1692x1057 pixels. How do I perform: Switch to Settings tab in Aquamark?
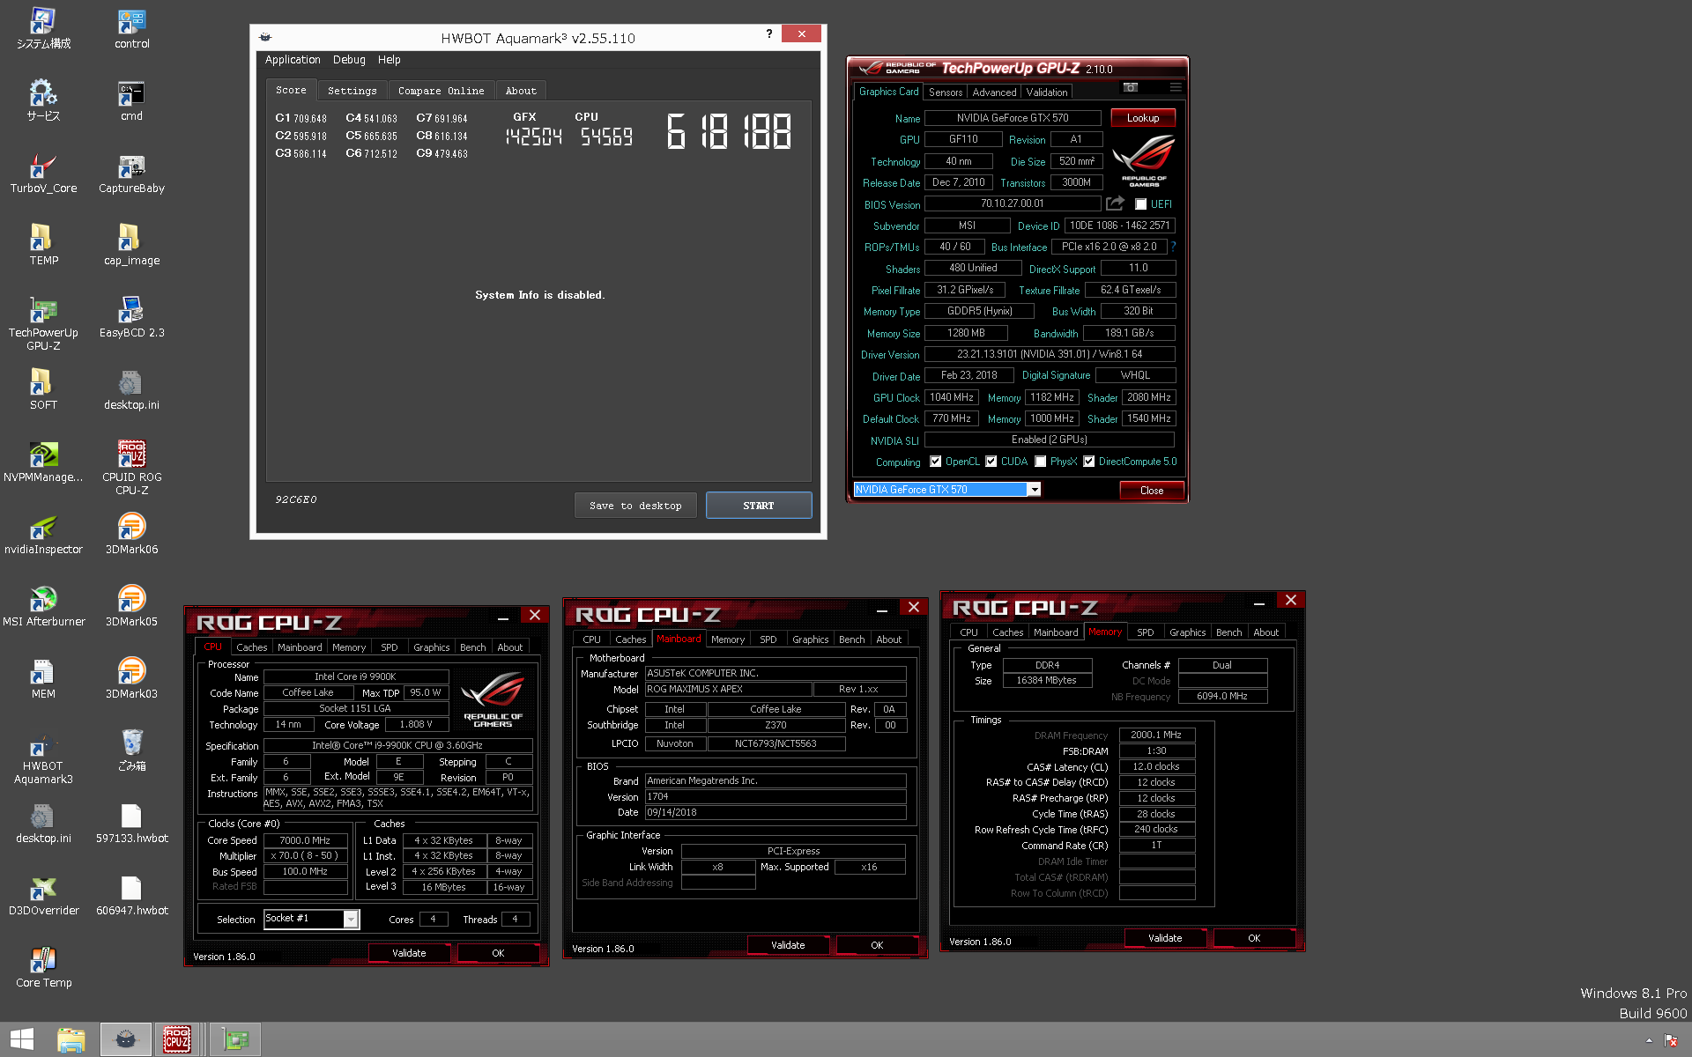click(352, 91)
